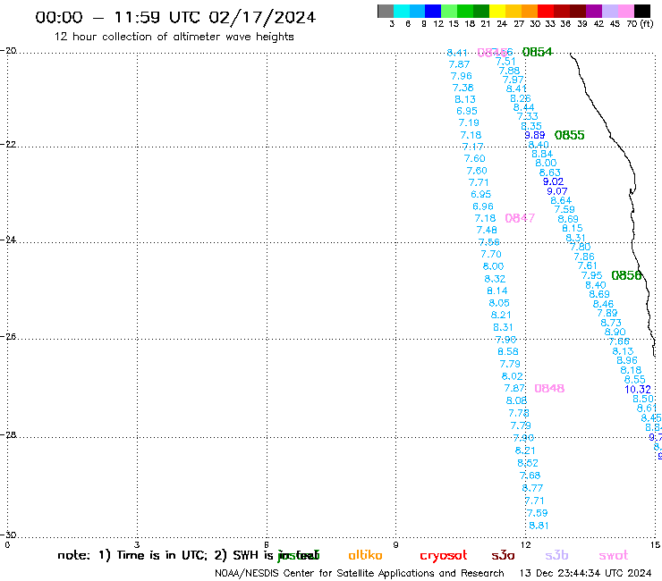The width and height of the screenshot is (662, 581).
Task: Click the wave height value 7.48
Action: click(x=487, y=230)
